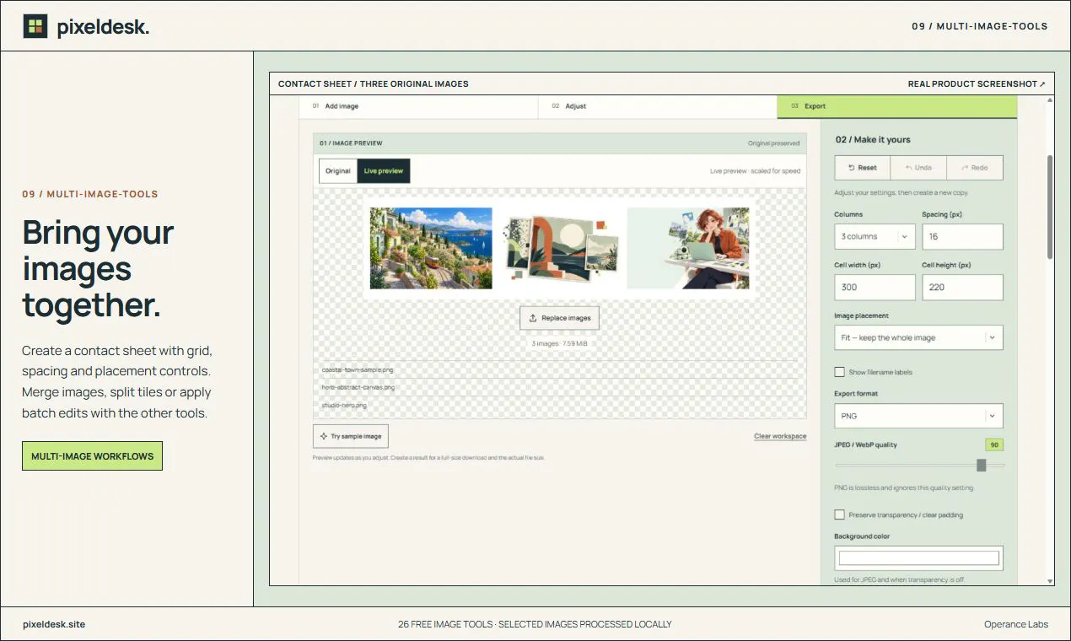Click the Original preserved status text
This screenshot has width=1071, height=641.
pyautogui.click(x=774, y=143)
